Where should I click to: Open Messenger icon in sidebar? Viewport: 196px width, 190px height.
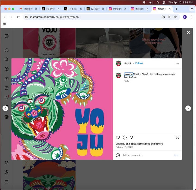tap(7, 88)
